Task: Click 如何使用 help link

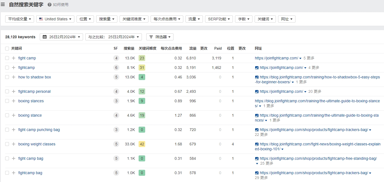Action: (61, 5)
